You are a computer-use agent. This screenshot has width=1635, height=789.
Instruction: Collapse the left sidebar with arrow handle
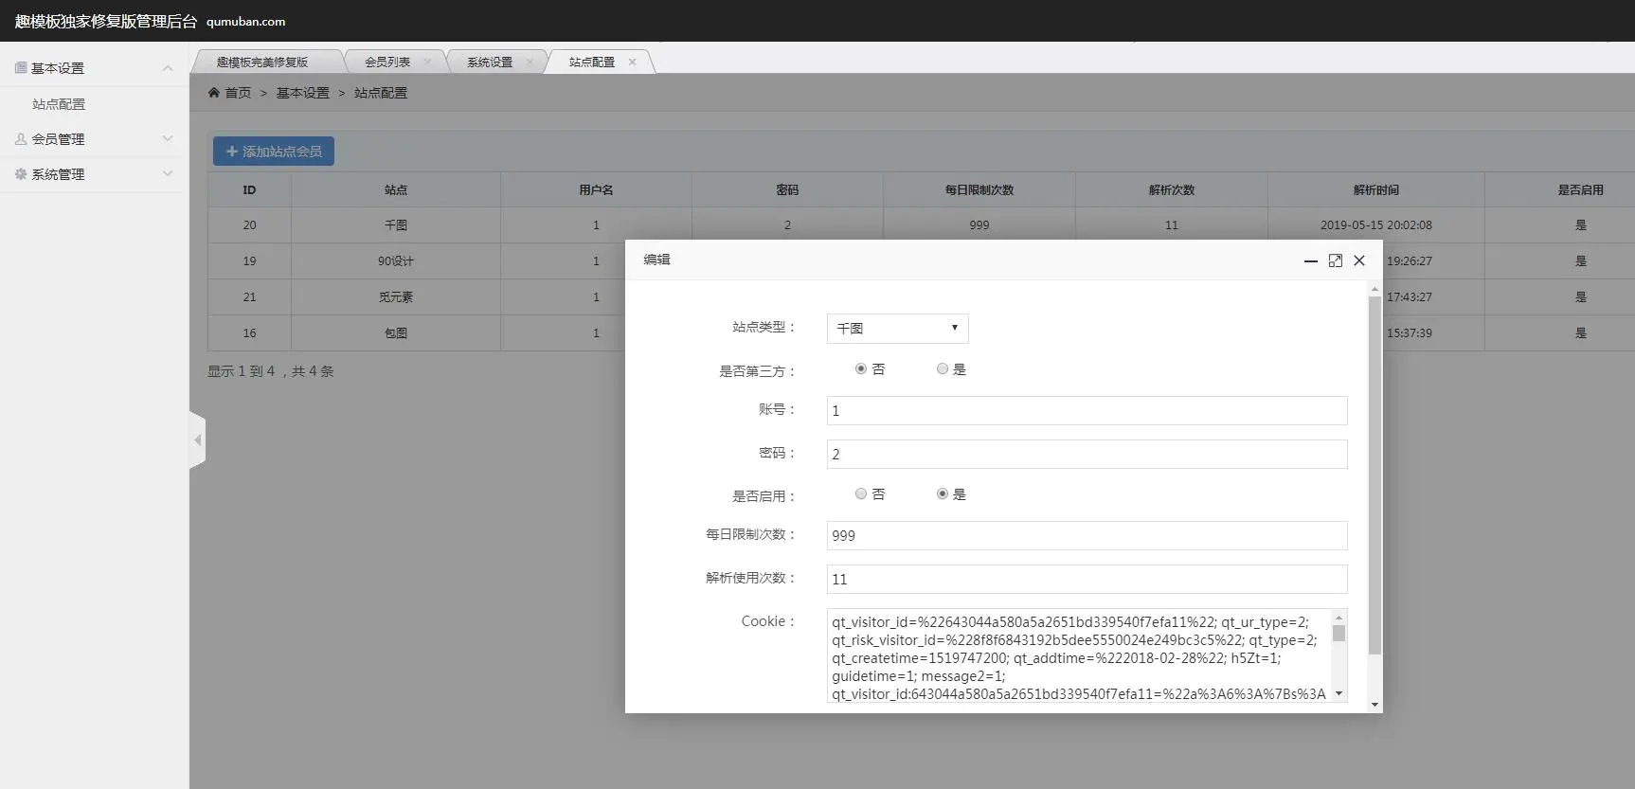(x=197, y=439)
